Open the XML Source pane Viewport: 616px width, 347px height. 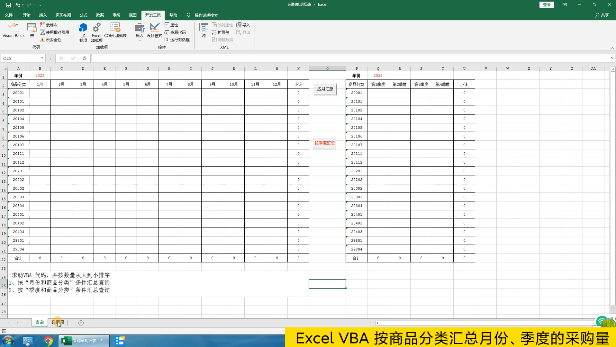pyautogui.click(x=204, y=31)
